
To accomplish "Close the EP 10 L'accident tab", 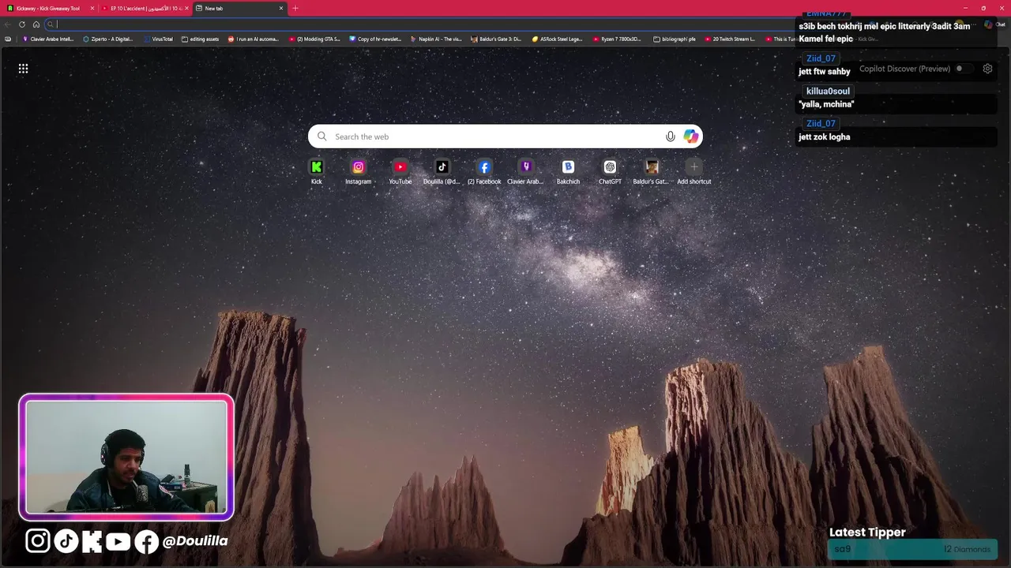I will point(186,8).
